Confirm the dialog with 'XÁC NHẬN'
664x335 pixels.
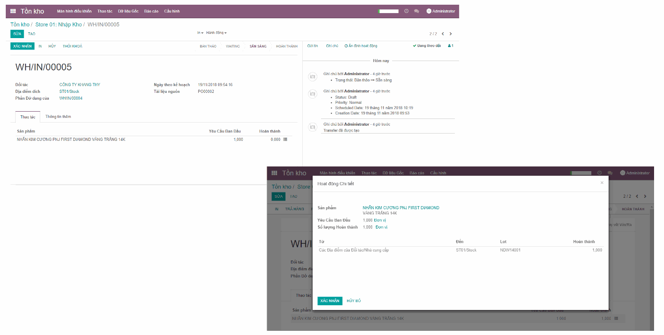(x=329, y=301)
